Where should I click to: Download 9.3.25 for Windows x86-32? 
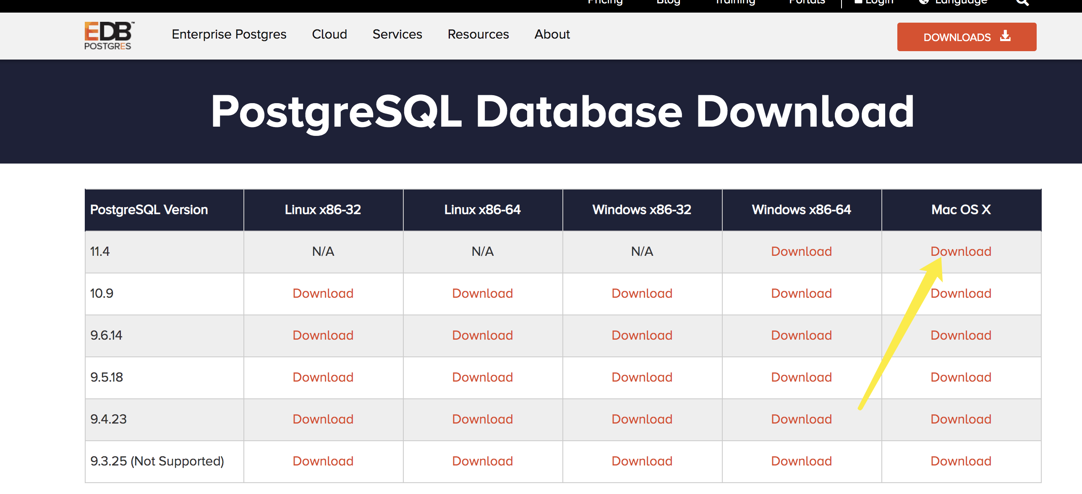642,461
